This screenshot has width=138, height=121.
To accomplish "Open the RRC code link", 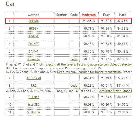I will coord(74,86).
